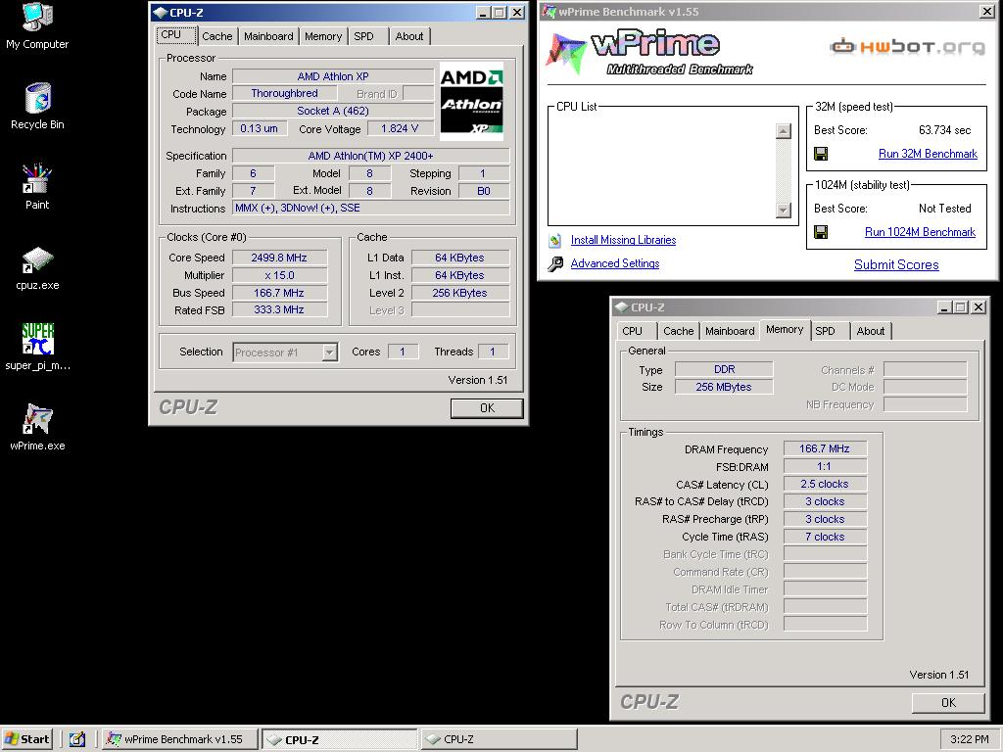Click Install Missing Libraries link
The height and width of the screenshot is (752, 1003).
click(623, 240)
